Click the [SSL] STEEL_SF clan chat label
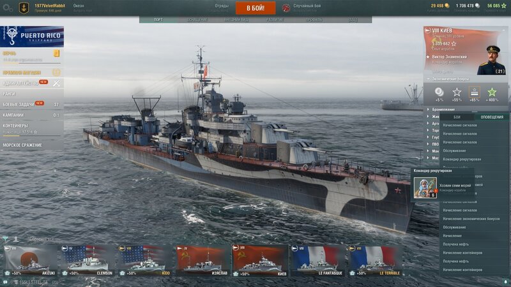The width and height of the screenshot is (511, 287). click(34, 282)
